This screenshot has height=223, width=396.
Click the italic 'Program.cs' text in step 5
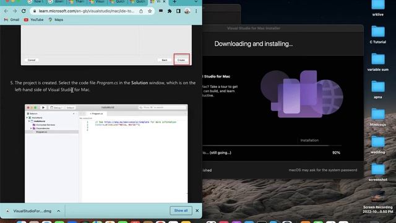coord(107,82)
